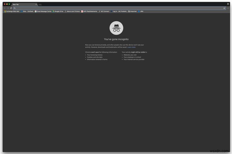This screenshot has height=154, width=232.
Task: Follow the Learn more link
Action: coord(131,47)
